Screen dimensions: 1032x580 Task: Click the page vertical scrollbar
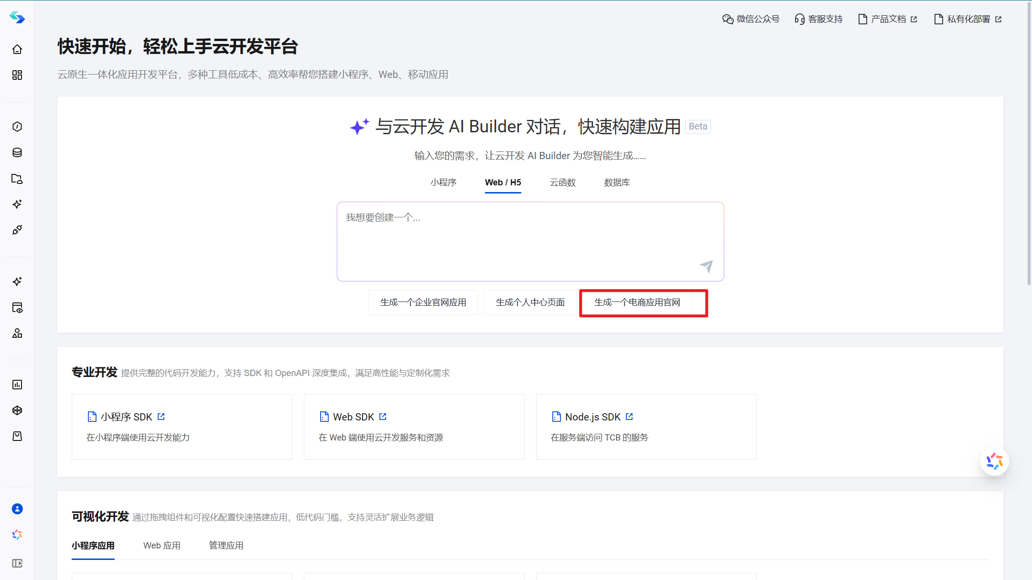1029,143
